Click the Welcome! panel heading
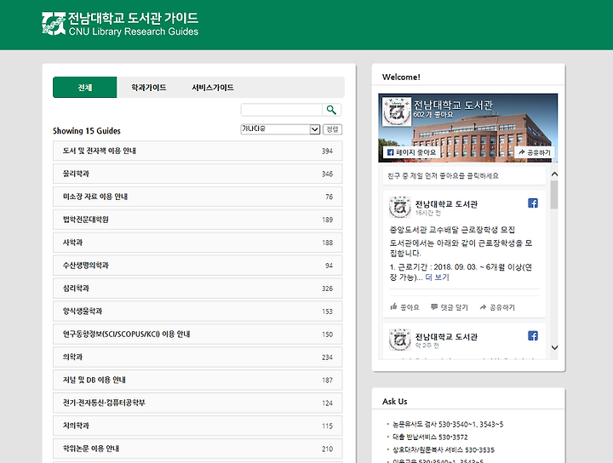Viewport: 613px width, 463px height. (401, 77)
